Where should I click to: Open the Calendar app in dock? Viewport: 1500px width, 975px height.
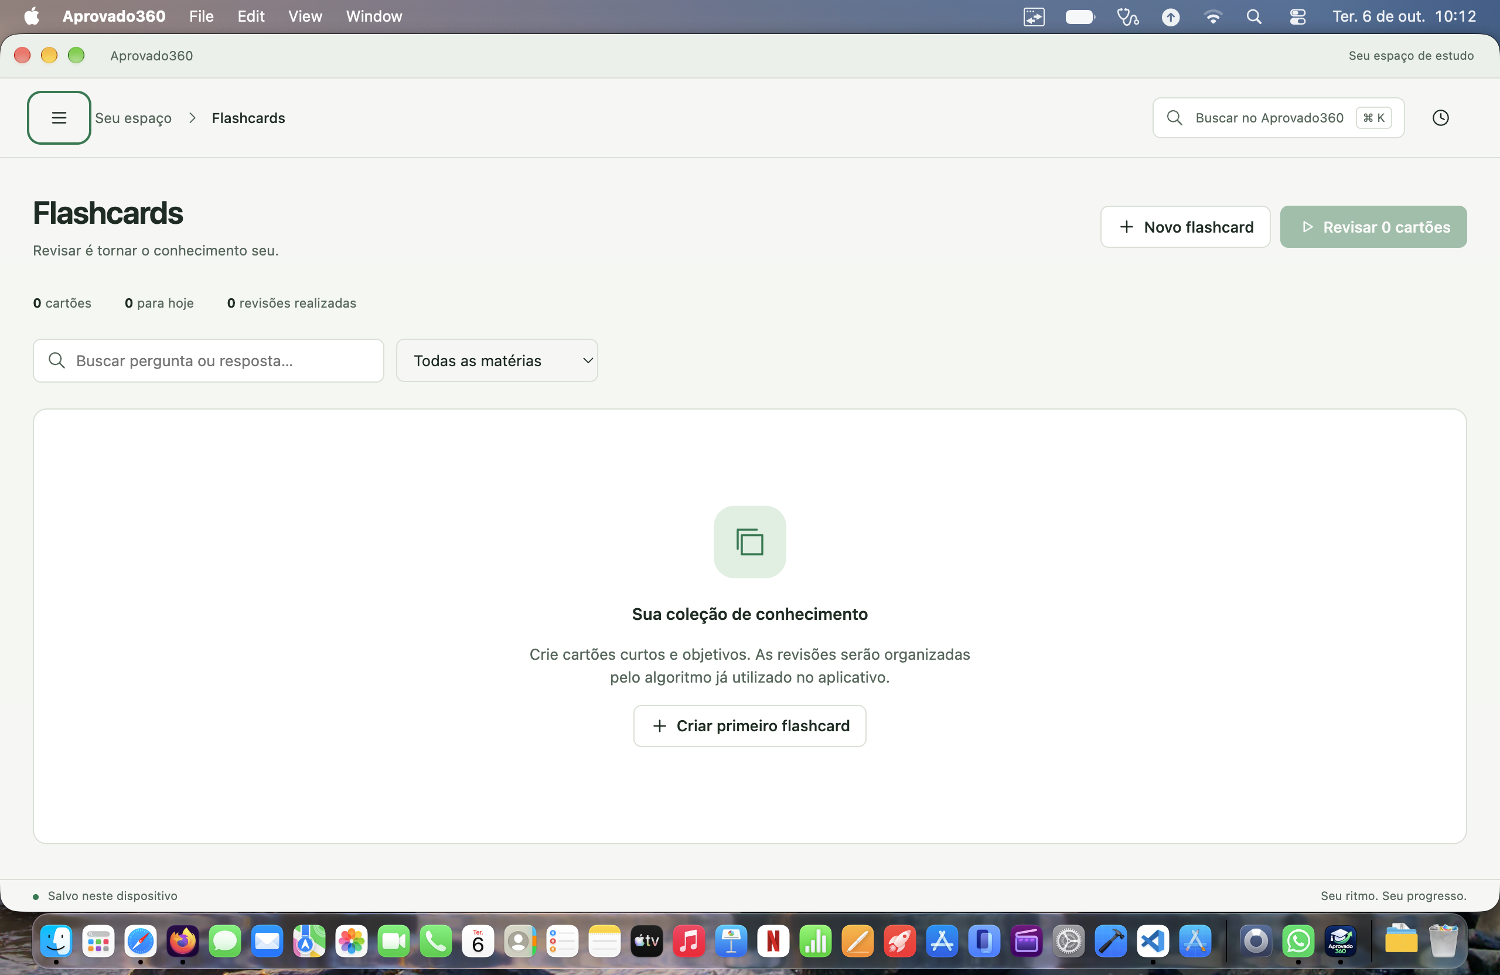(x=478, y=942)
